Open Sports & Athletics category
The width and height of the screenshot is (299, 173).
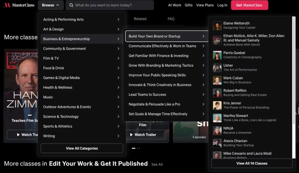pos(81,126)
